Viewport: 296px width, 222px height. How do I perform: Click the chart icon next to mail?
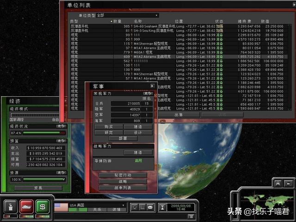click(x=143, y=206)
